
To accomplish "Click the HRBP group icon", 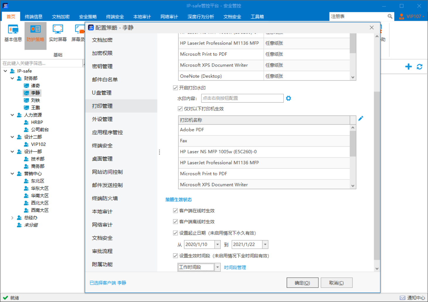I will [26, 122].
